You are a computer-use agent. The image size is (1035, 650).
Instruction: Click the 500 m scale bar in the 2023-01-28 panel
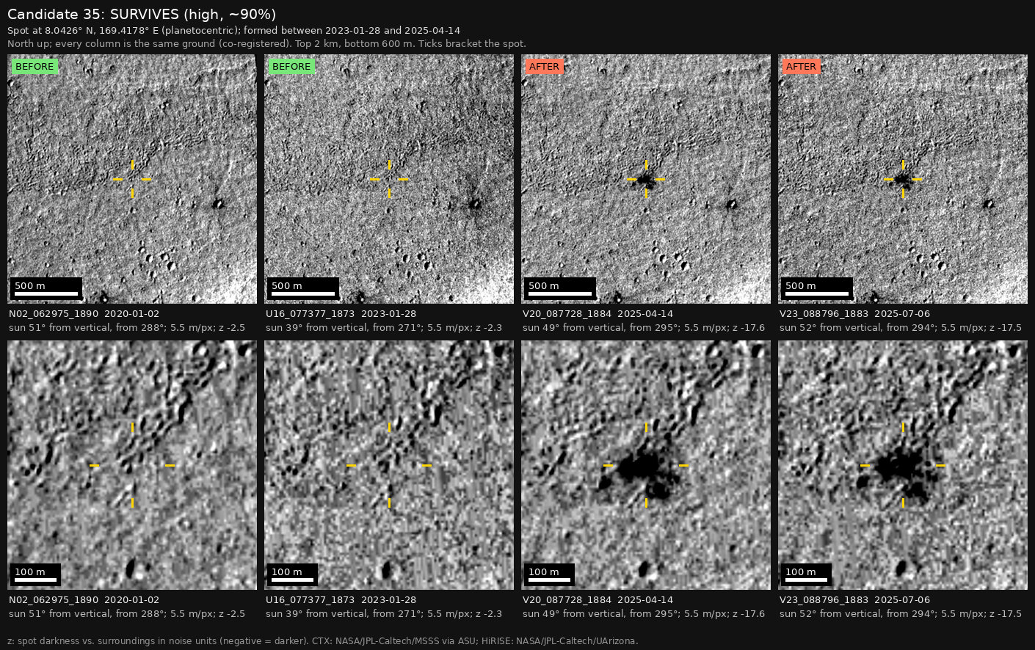[x=303, y=288]
